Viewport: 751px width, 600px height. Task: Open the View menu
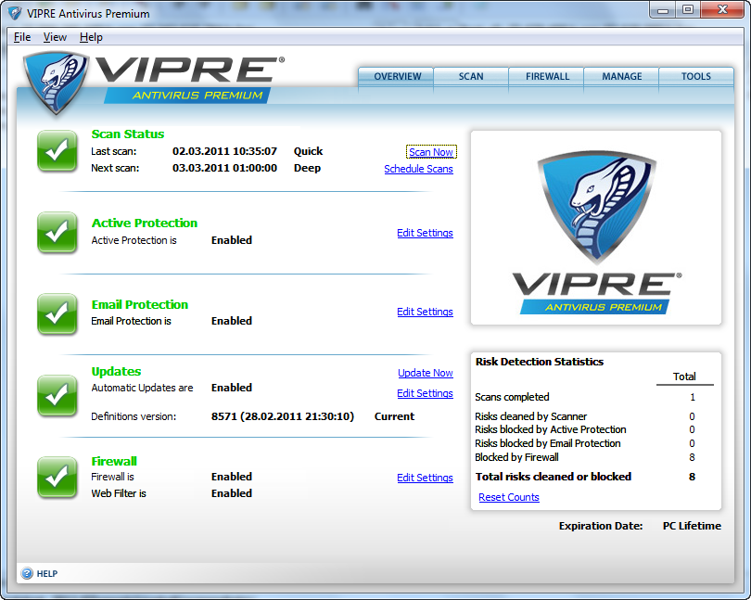click(55, 37)
